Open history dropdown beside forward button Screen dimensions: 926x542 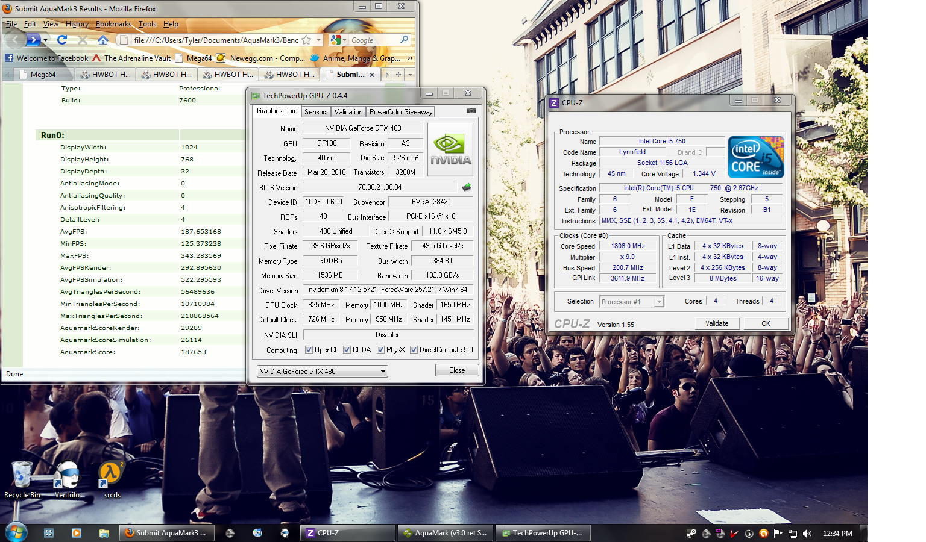pyautogui.click(x=45, y=40)
